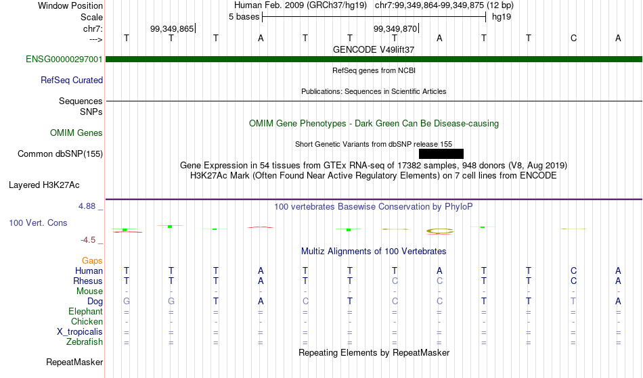Click the C base in the ruler sequence
The width and height of the screenshot is (643, 378).
click(573, 38)
